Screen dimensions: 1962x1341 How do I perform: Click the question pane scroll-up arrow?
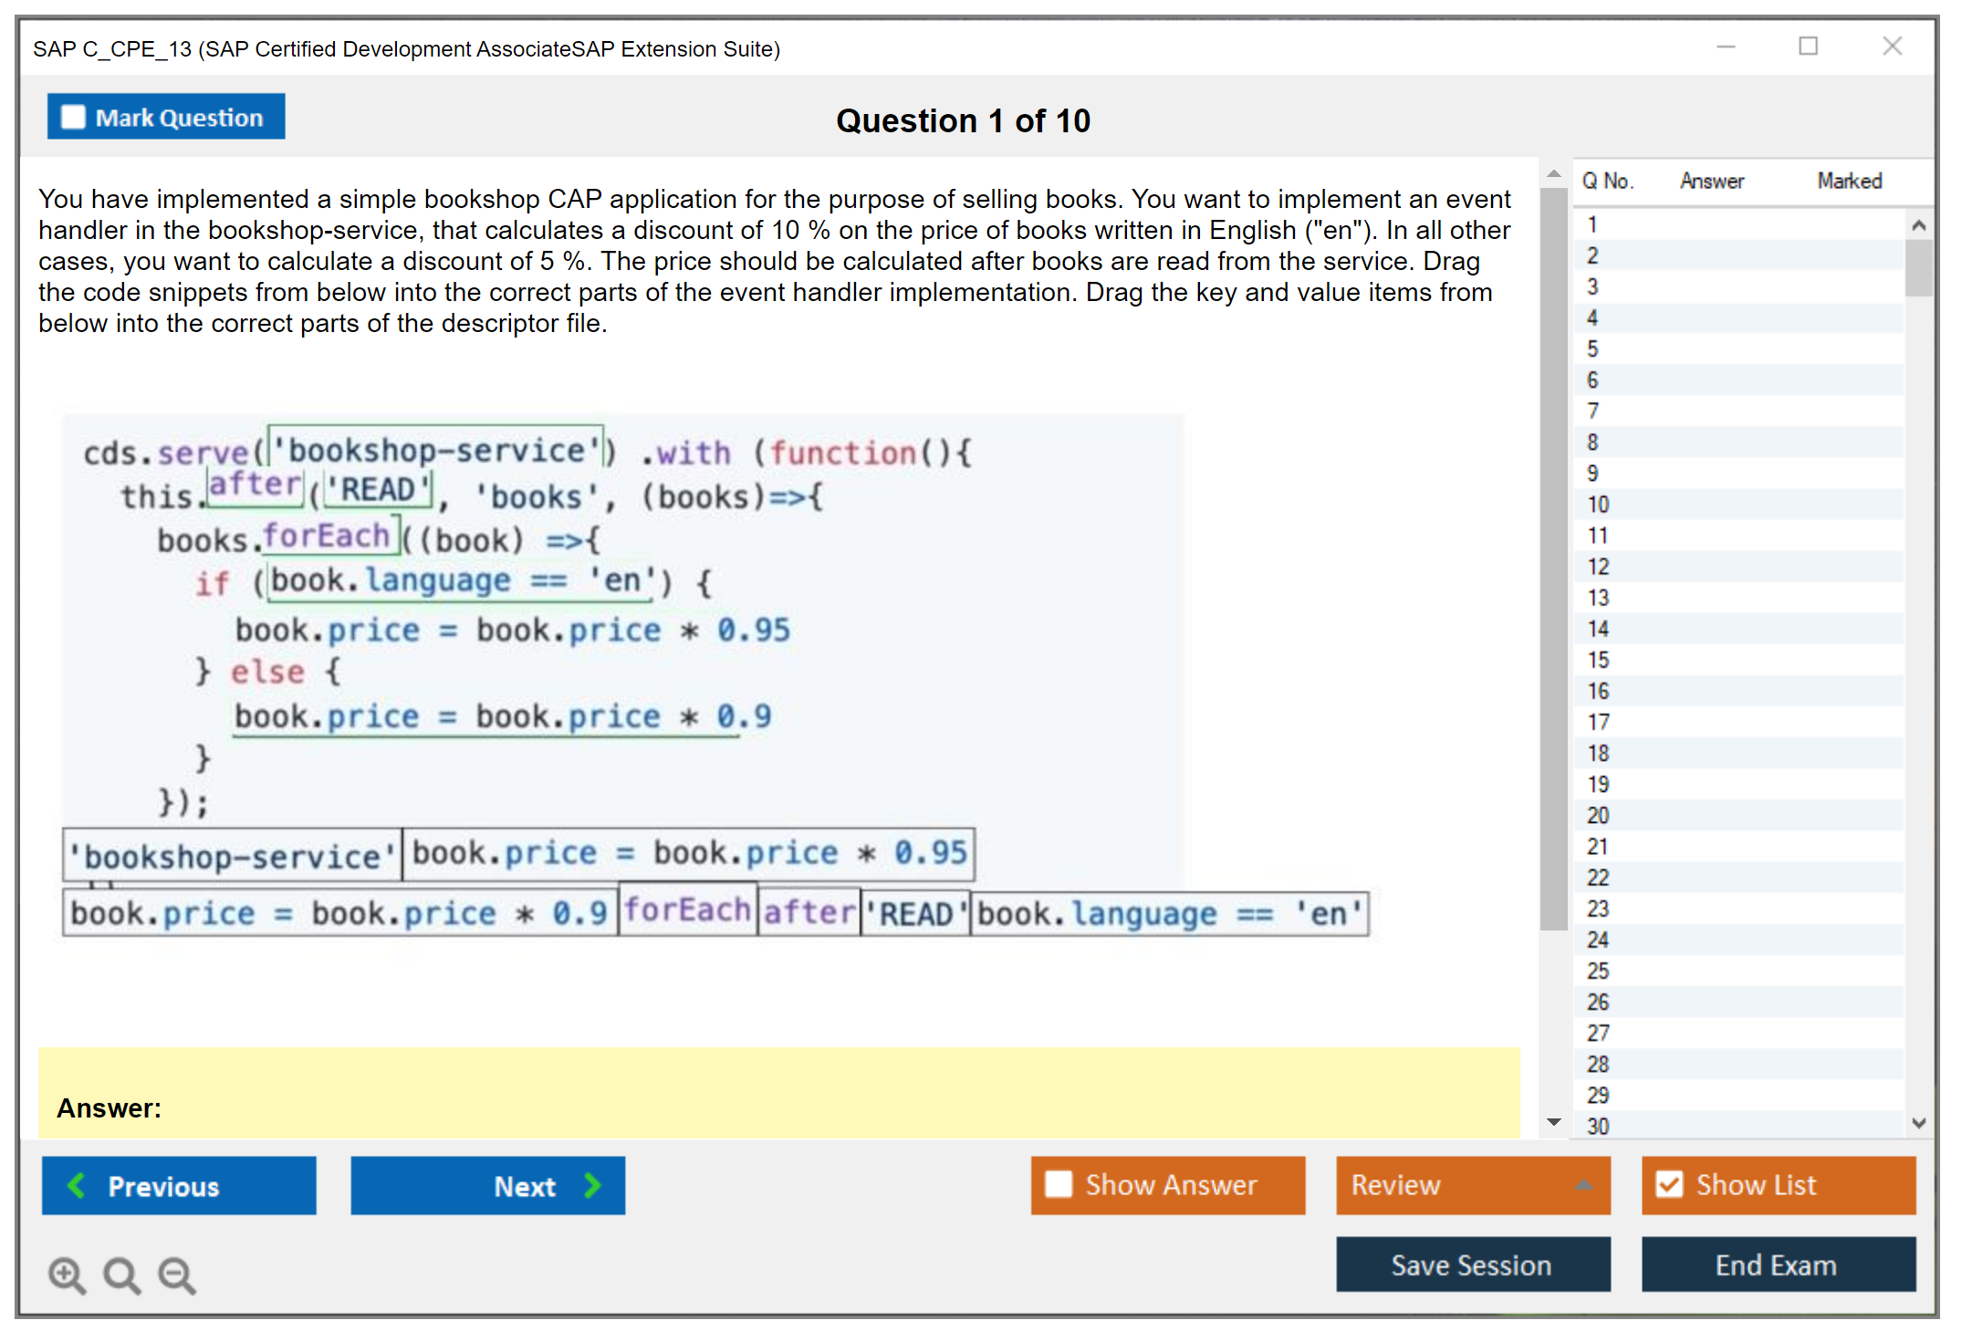1554,173
